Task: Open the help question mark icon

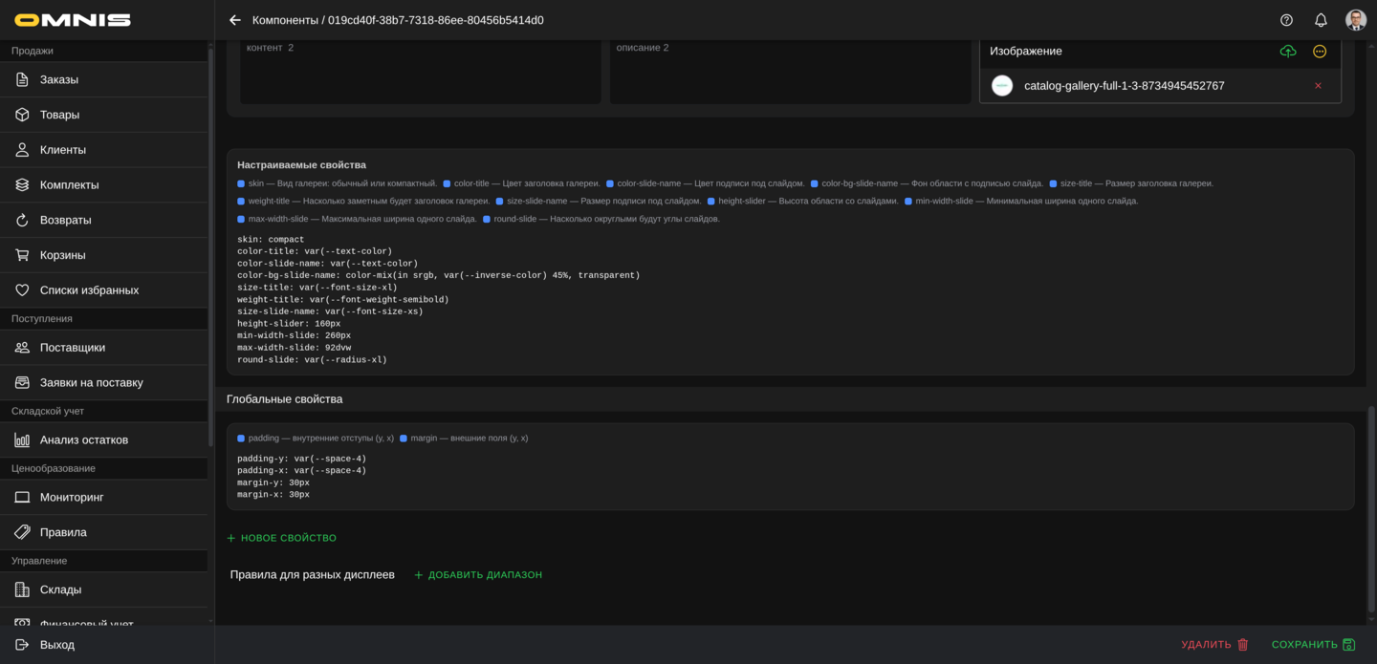Action: click(x=1286, y=20)
